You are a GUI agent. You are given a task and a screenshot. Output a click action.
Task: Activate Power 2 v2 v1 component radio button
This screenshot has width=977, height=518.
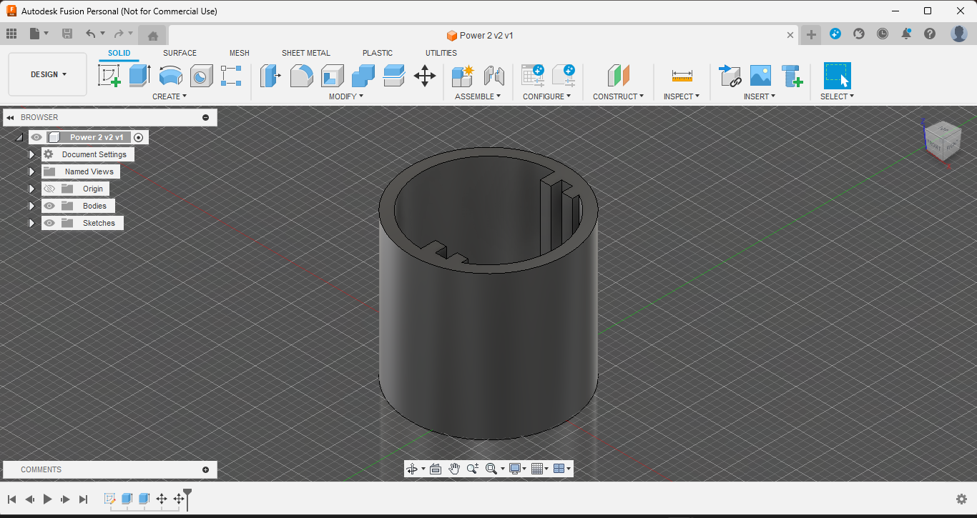pos(139,137)
